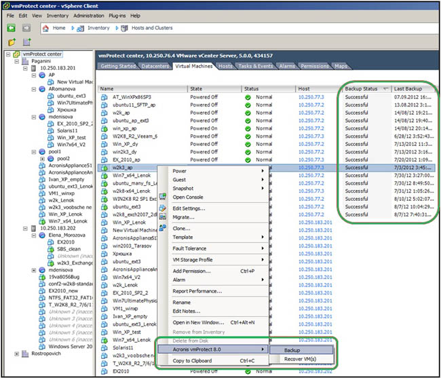This screenshot has height=378, width=441.
Task: Click the ARomanova resource pool icon
Action: tap(42, 89)
